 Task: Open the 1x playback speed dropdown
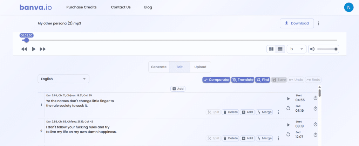coord(297,49)
